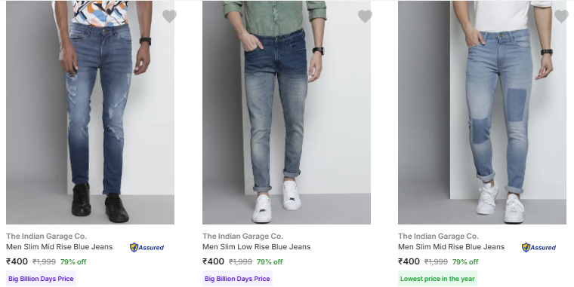Click brand name above the third product

(439, 237)
